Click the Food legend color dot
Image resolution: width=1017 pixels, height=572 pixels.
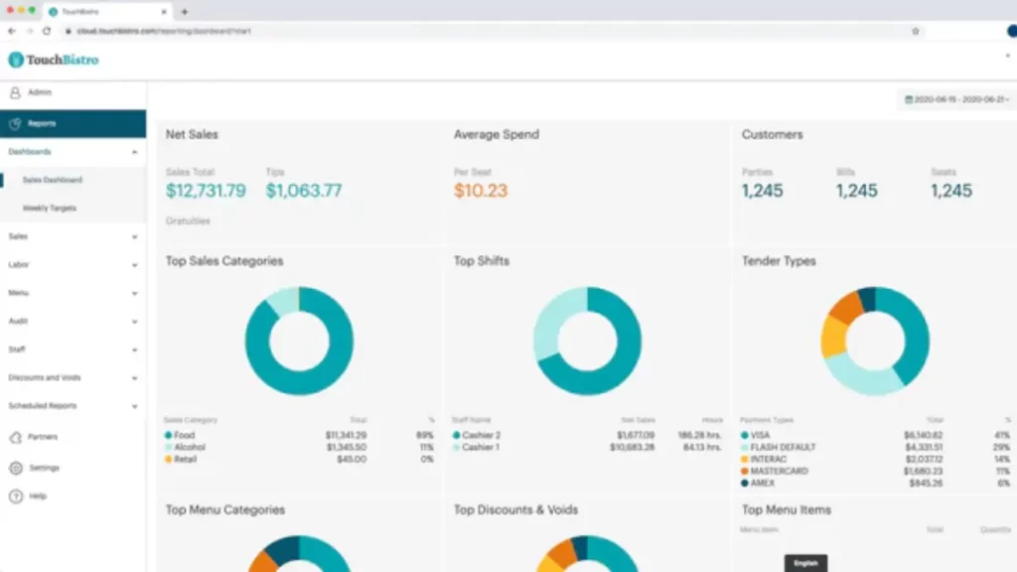click(x=169, y=435)
